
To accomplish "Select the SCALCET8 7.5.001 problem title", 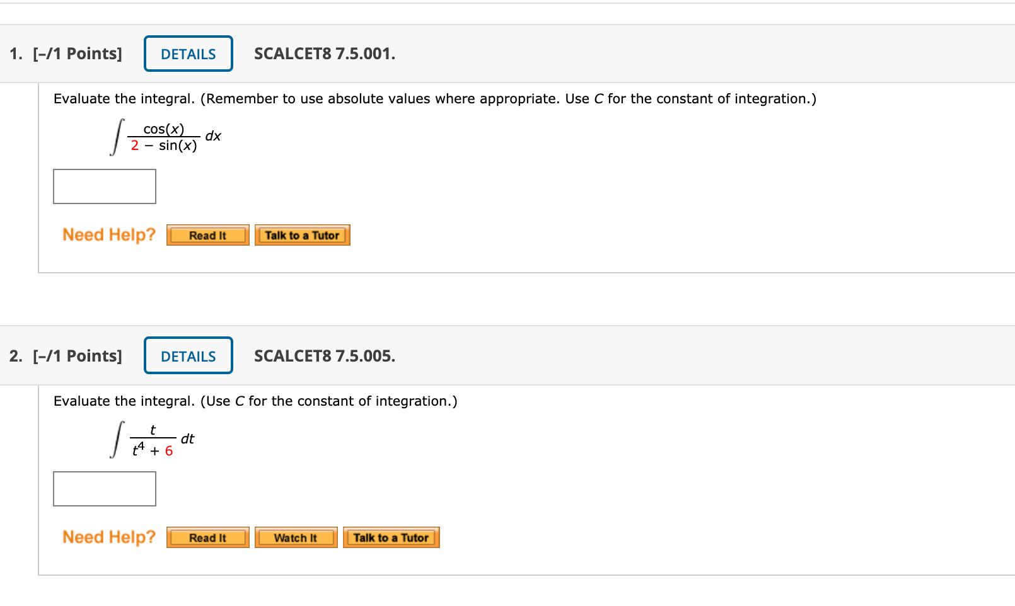I will coord(324,54).
